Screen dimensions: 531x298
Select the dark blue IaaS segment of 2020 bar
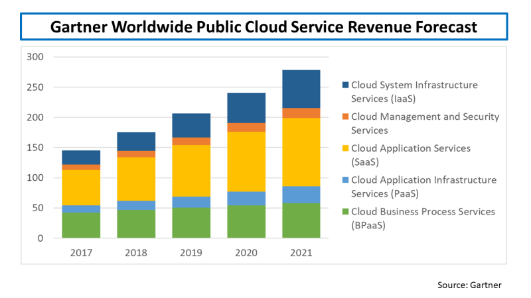[x=246, y=107]
